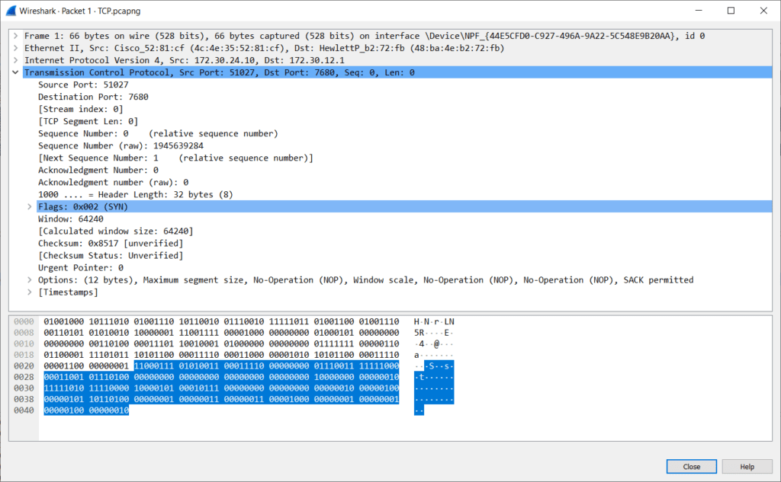Click the first byte 00011001 at offset 0028

coord(64,377)
